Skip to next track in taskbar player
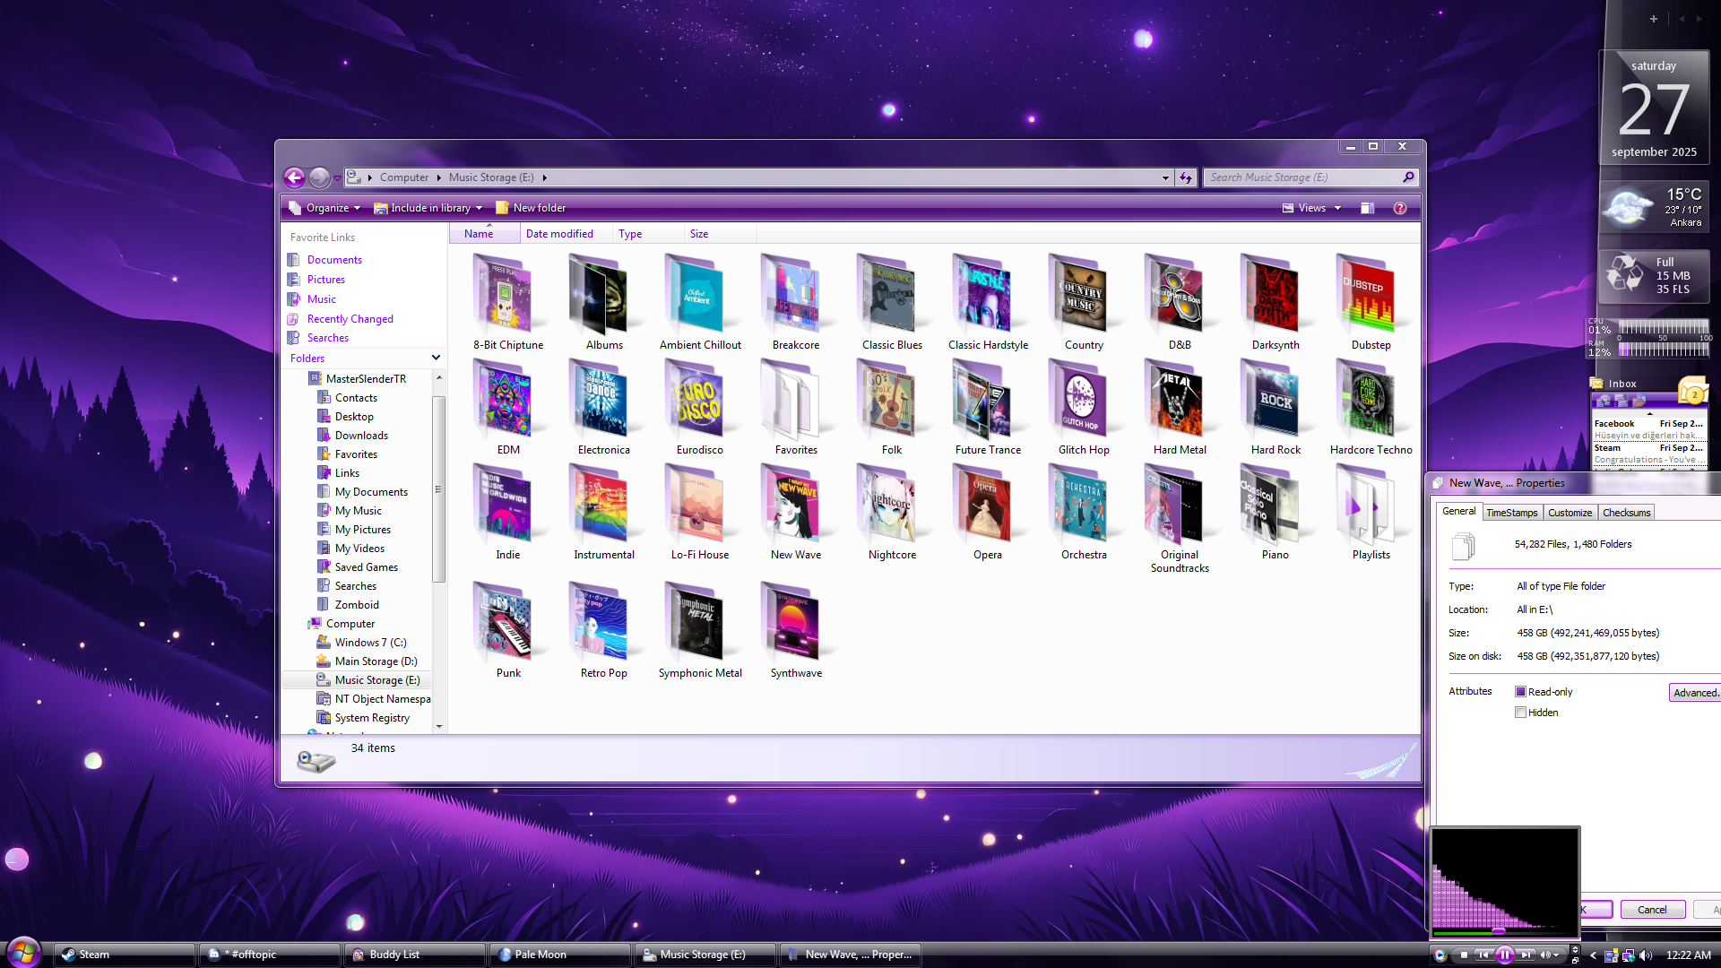The height and width of the screenshot is (968, 1721). [1526, 955]
